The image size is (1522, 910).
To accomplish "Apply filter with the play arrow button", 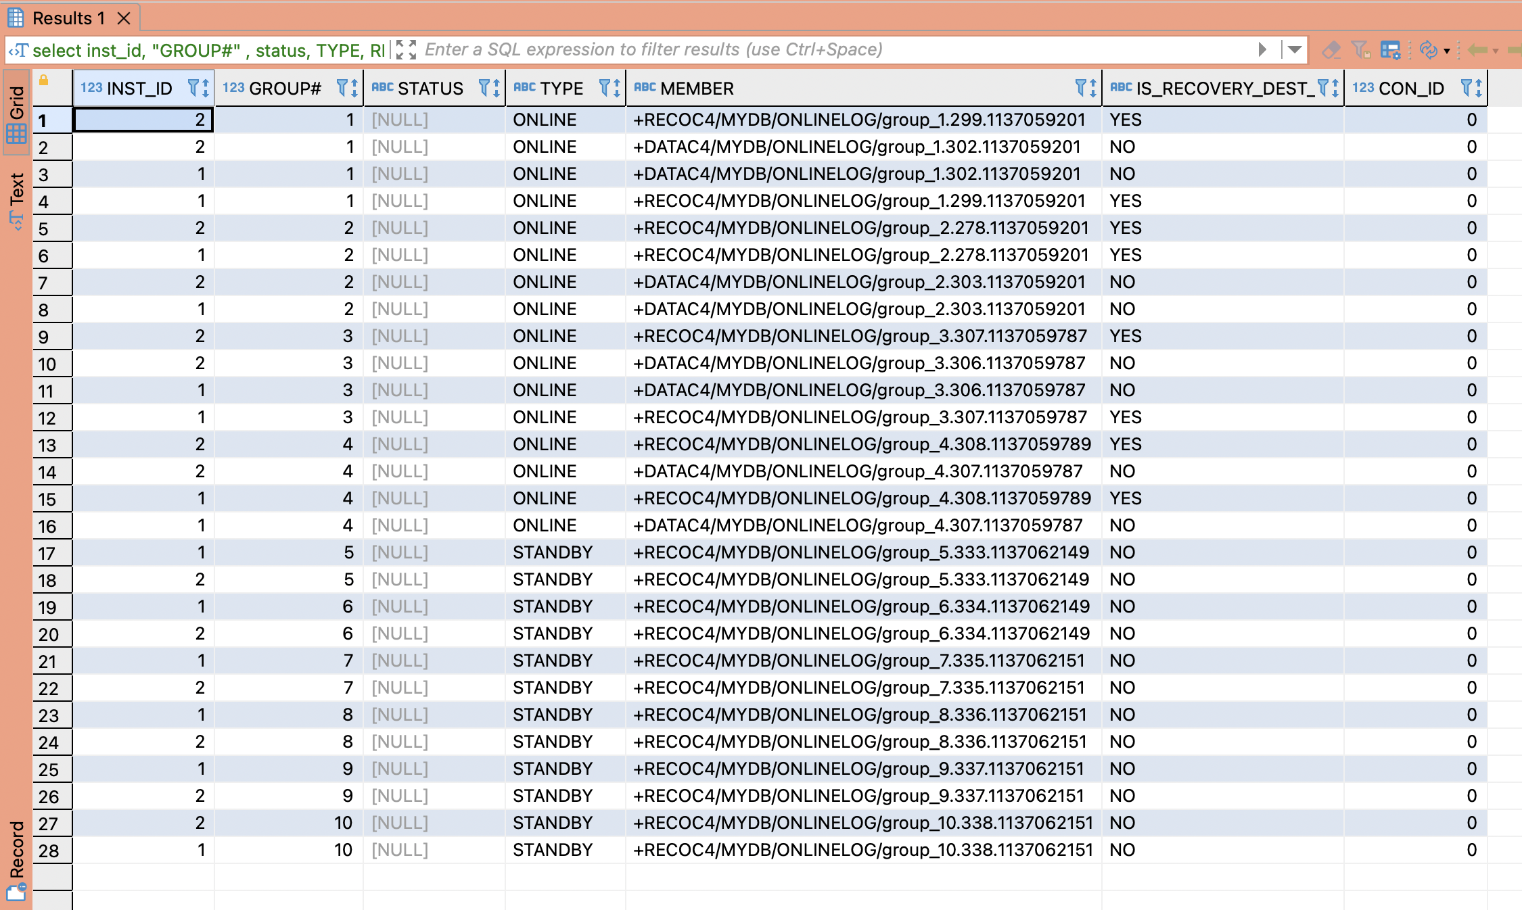I will [1262, 49].
